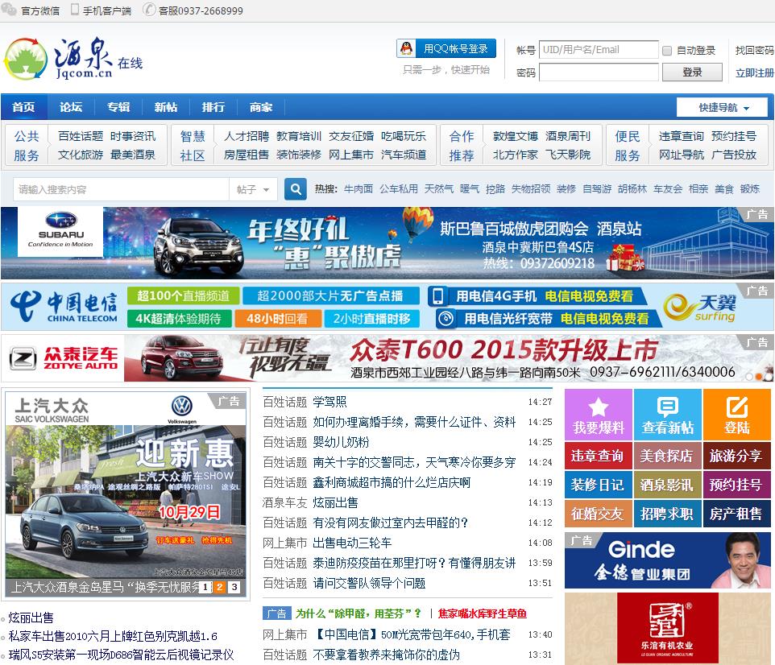This screenshot has height=665, width=775.
Task: Open the China Telecom banner ad
Action: coord(387,307)
